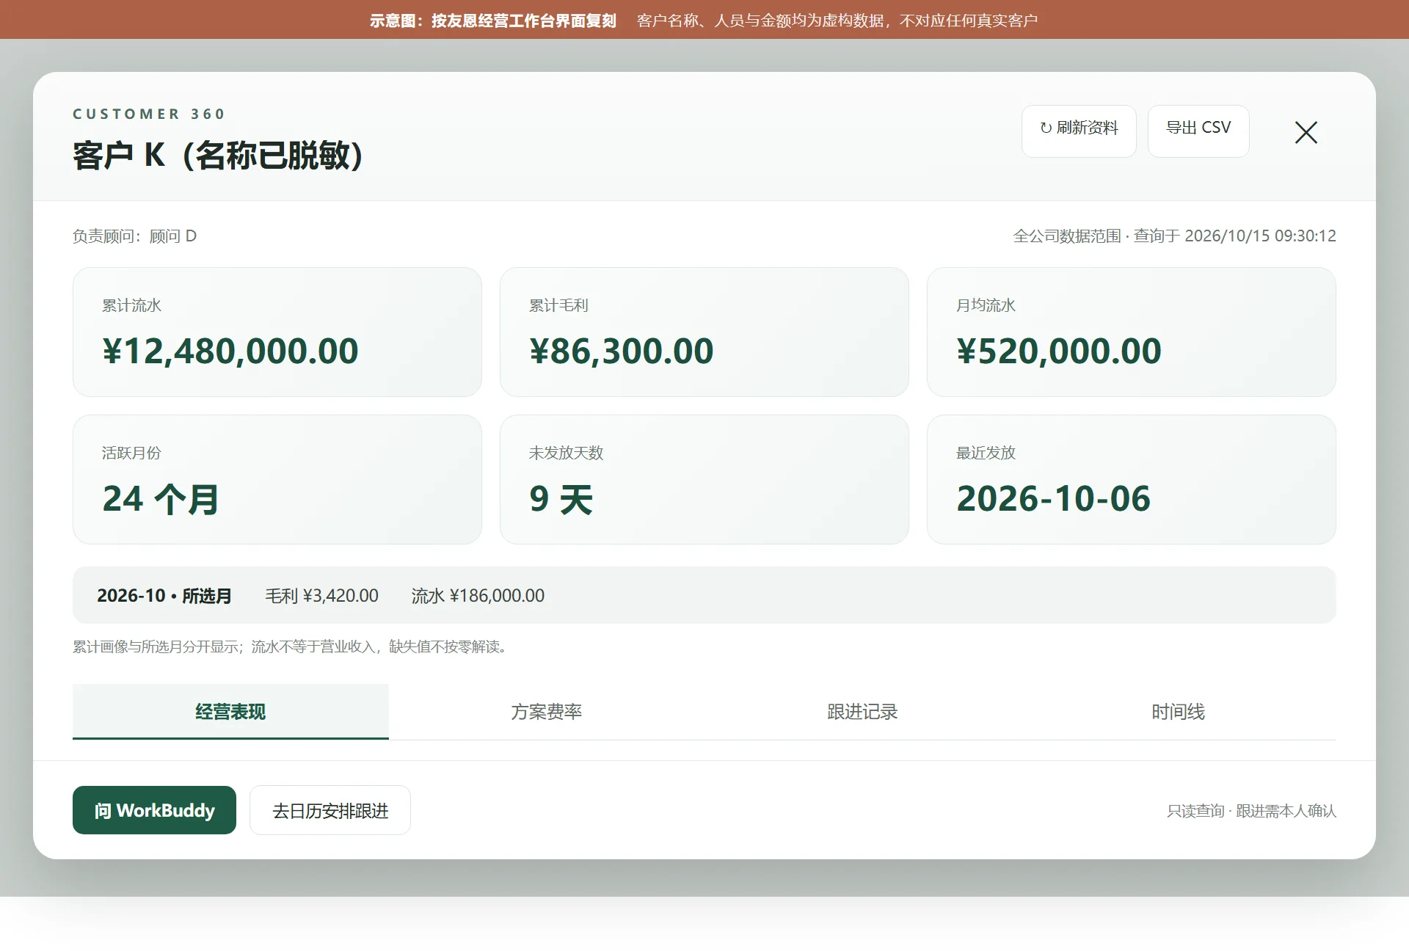
Task: Click the CUSTOMER 360 header label
Action: 149,114
